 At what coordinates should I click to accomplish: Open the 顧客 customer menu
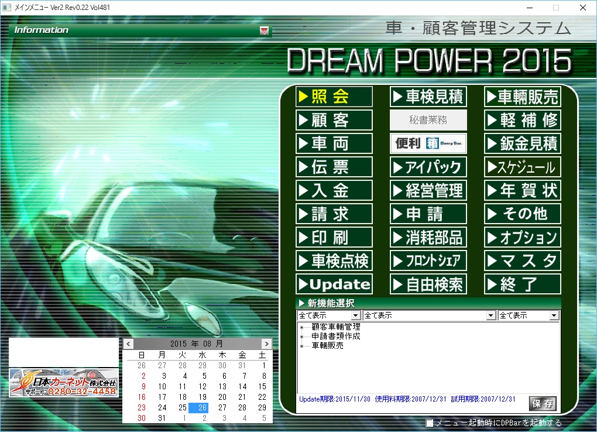point(334,120)
